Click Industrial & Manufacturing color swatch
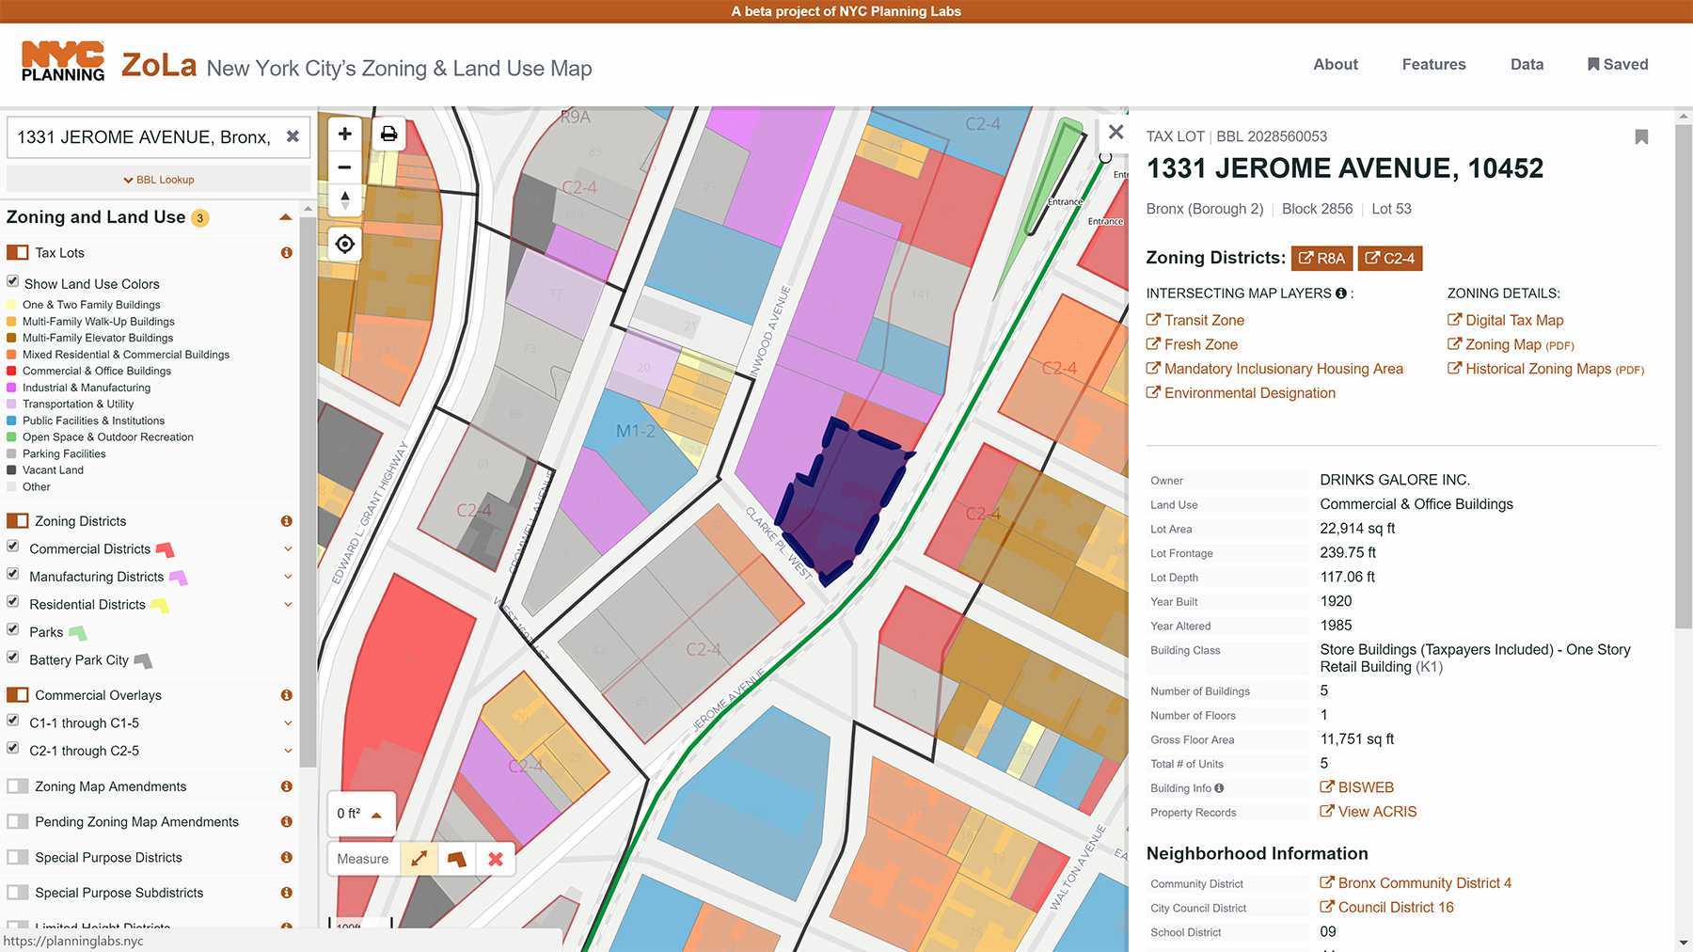The image size is (1693, 952). pyautogui.click(x=12, y=388)
